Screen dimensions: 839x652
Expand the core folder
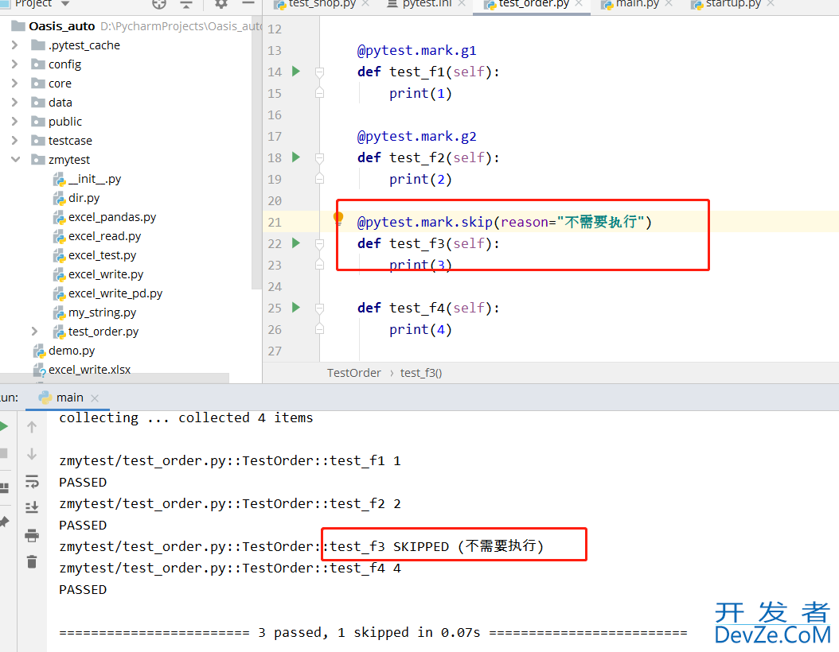tap(15, 83)
